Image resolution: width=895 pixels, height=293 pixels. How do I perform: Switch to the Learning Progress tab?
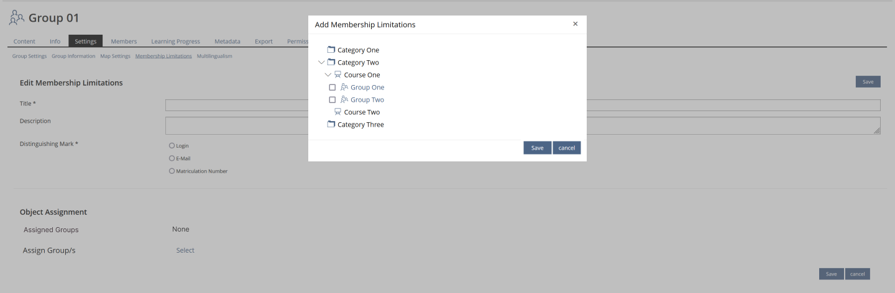[175, 42]
